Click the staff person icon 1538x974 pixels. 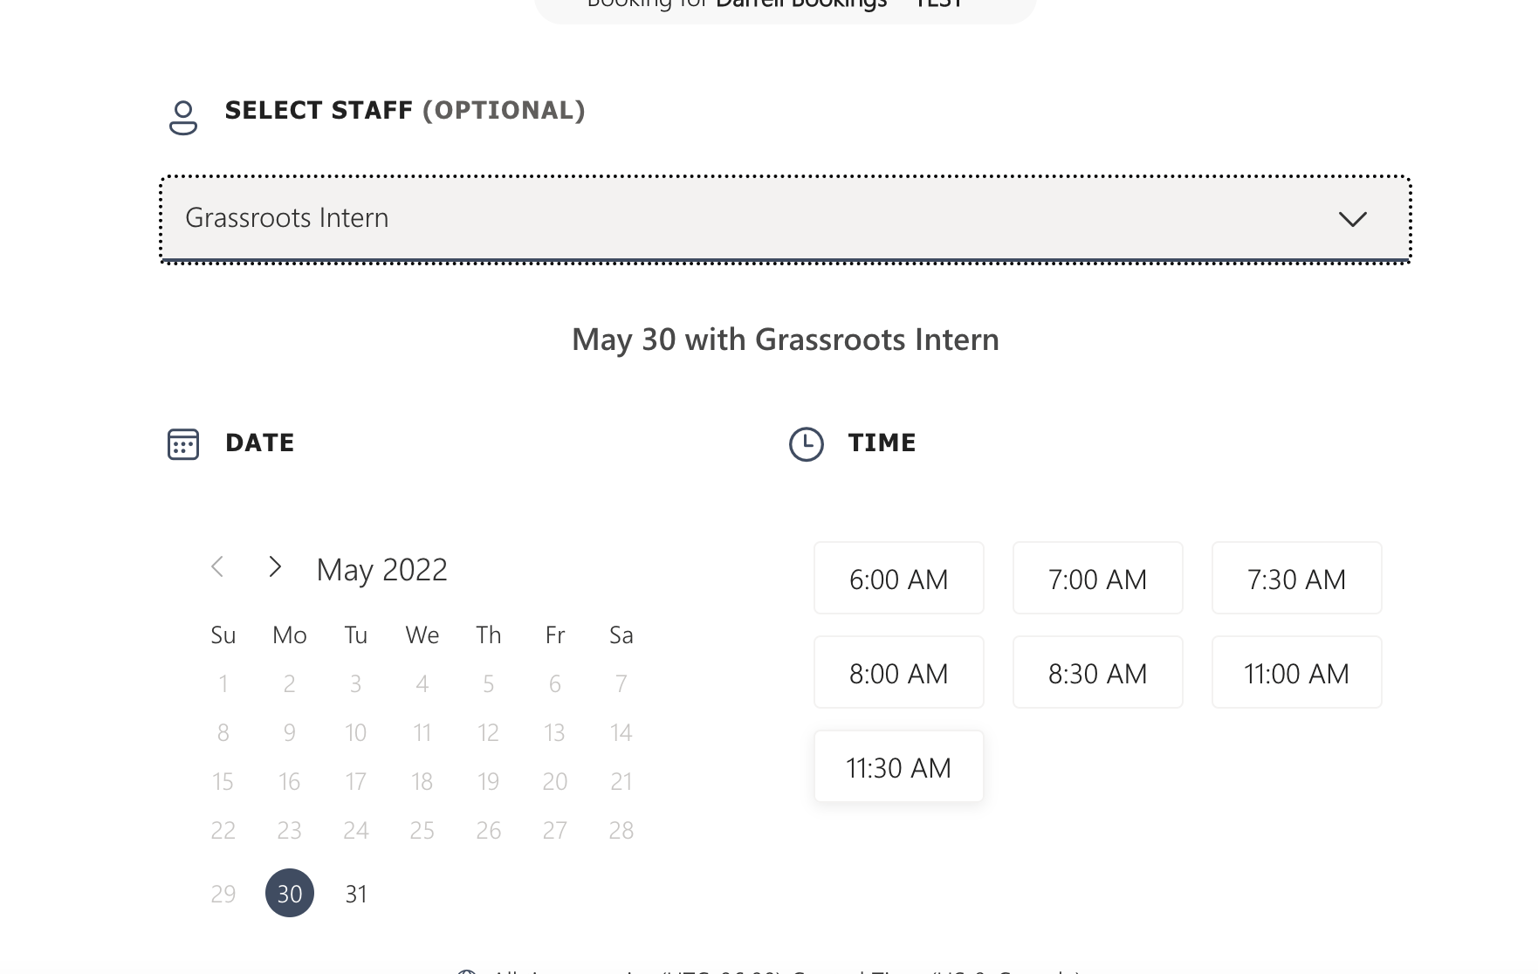[x=183, y=118]
